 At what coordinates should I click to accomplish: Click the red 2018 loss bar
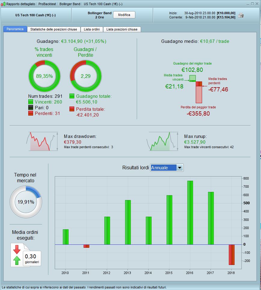[x=232, y=255]
